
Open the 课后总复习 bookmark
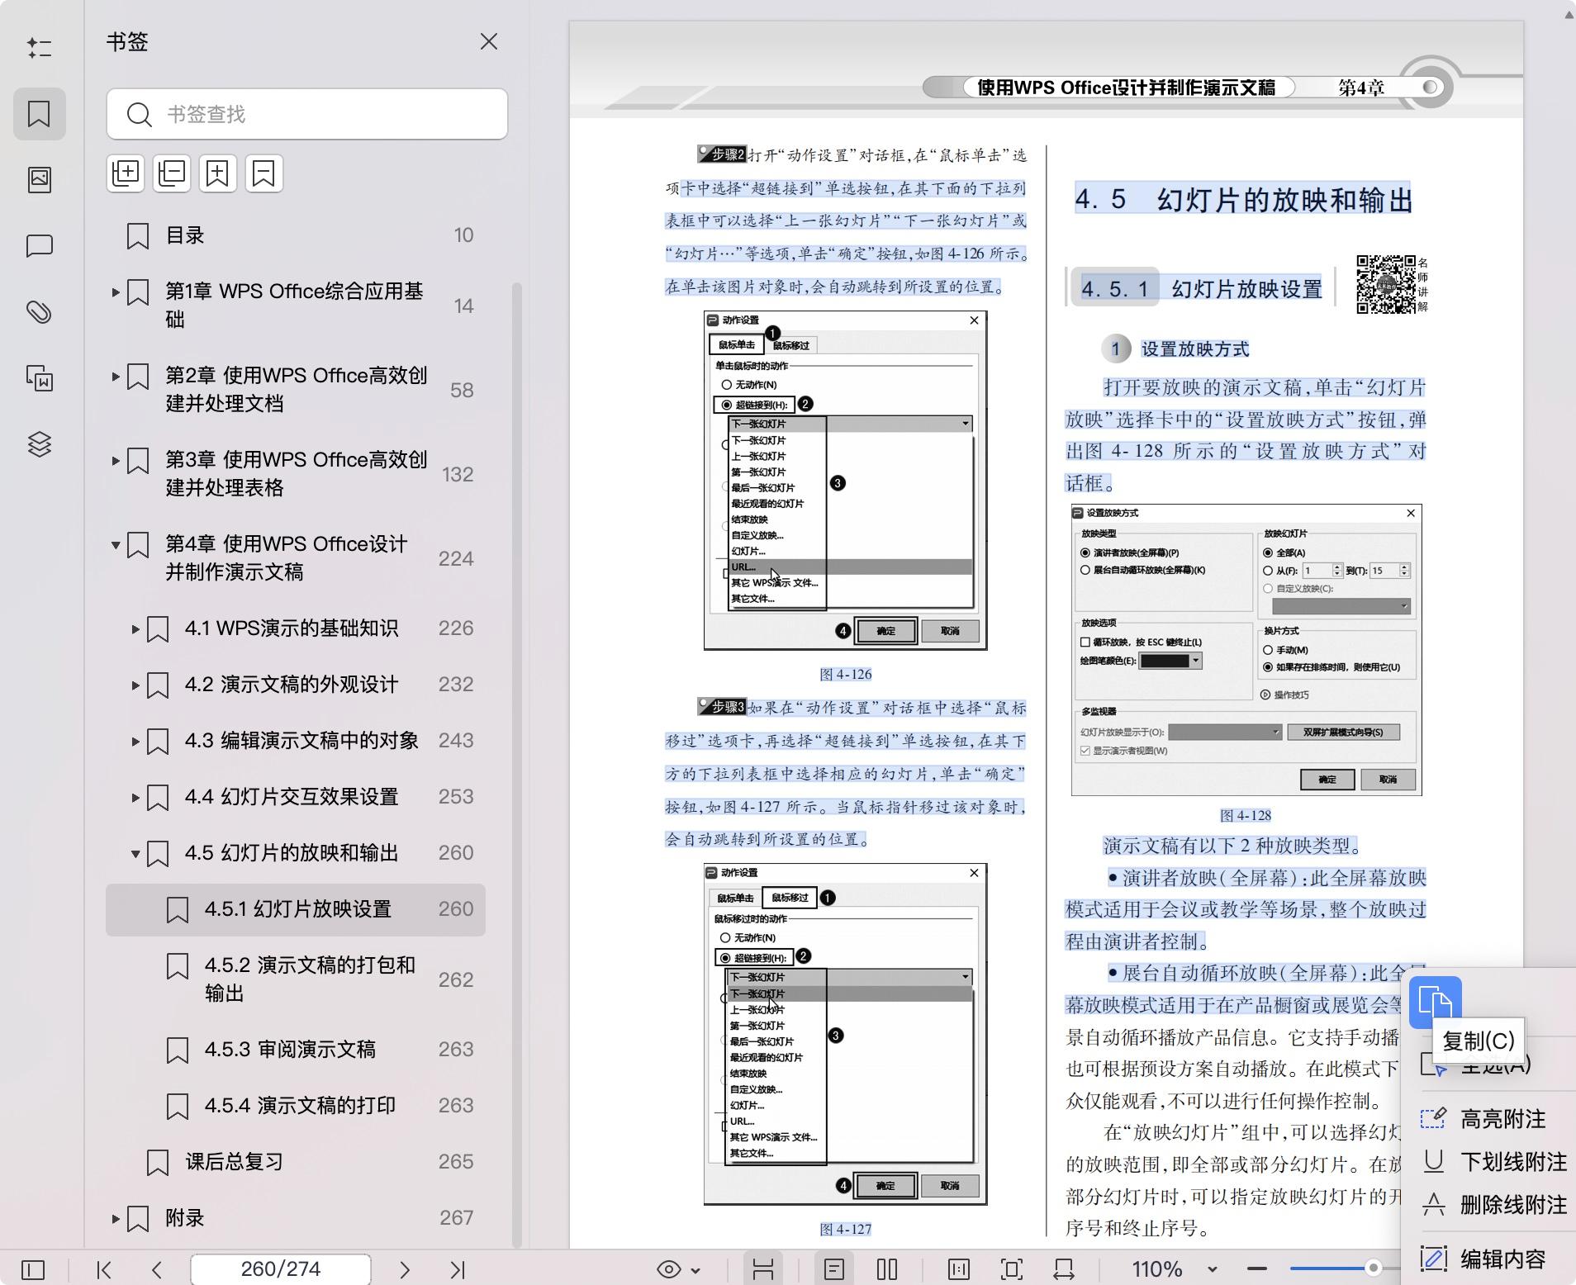[296, 1162]
